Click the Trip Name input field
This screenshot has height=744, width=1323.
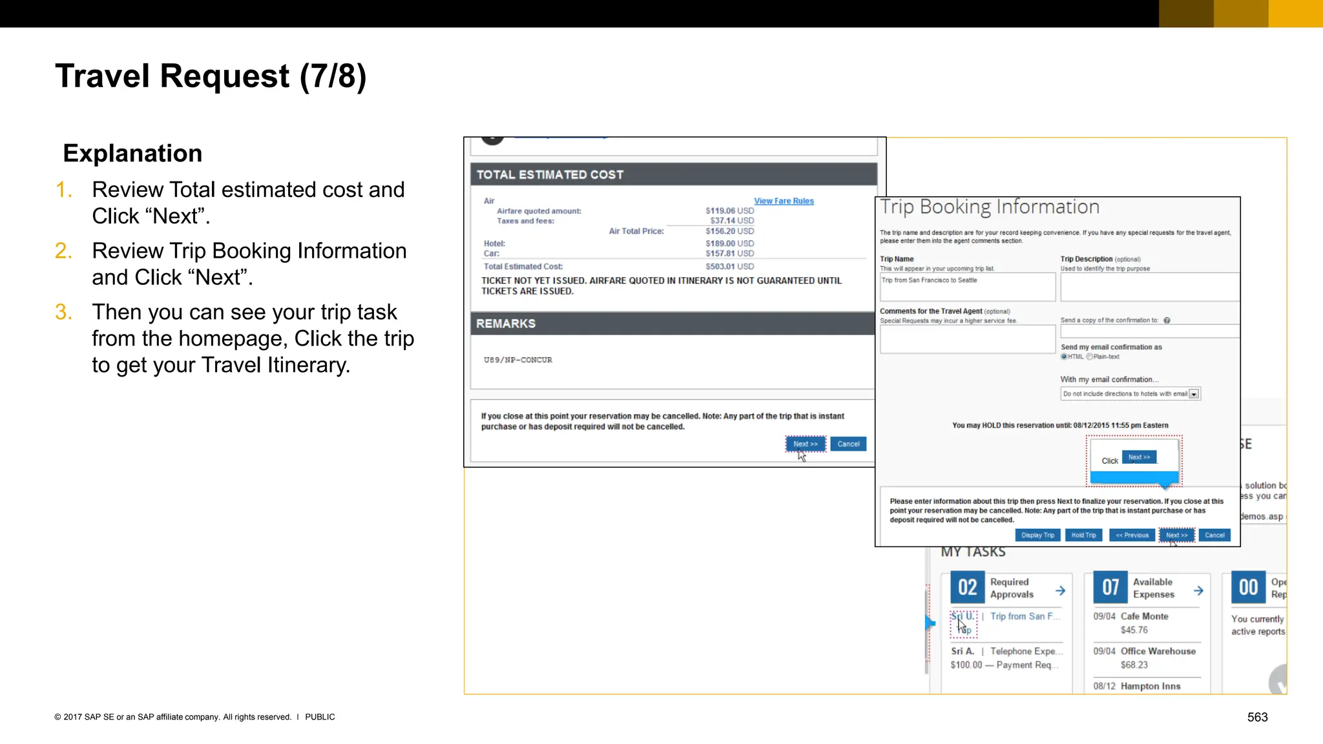tap(968, 287)
